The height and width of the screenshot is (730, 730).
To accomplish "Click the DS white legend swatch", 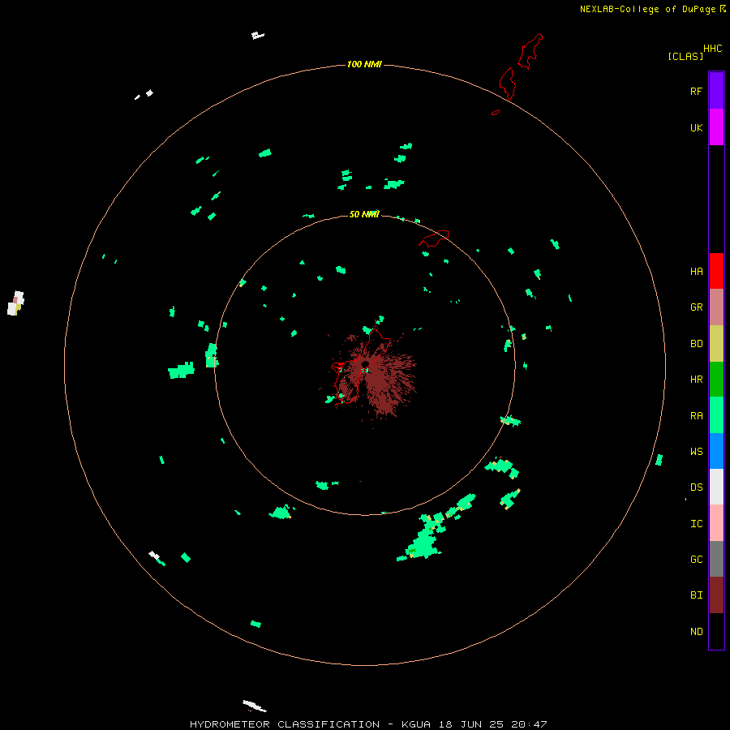I will pos(716,487).
